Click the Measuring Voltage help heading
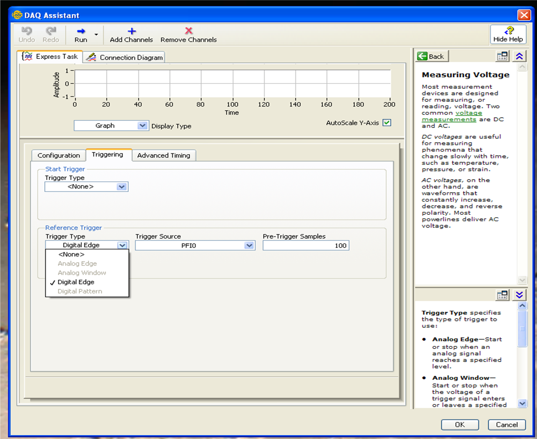This screenshot has height=439, width=537. [x=465, y=75]
